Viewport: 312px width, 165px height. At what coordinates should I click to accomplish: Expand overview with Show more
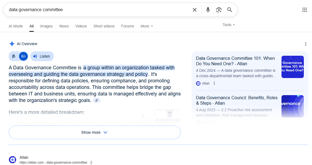pos(95,132)
